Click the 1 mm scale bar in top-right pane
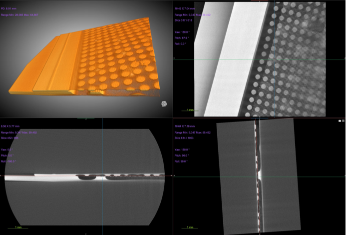 (190, 110)
